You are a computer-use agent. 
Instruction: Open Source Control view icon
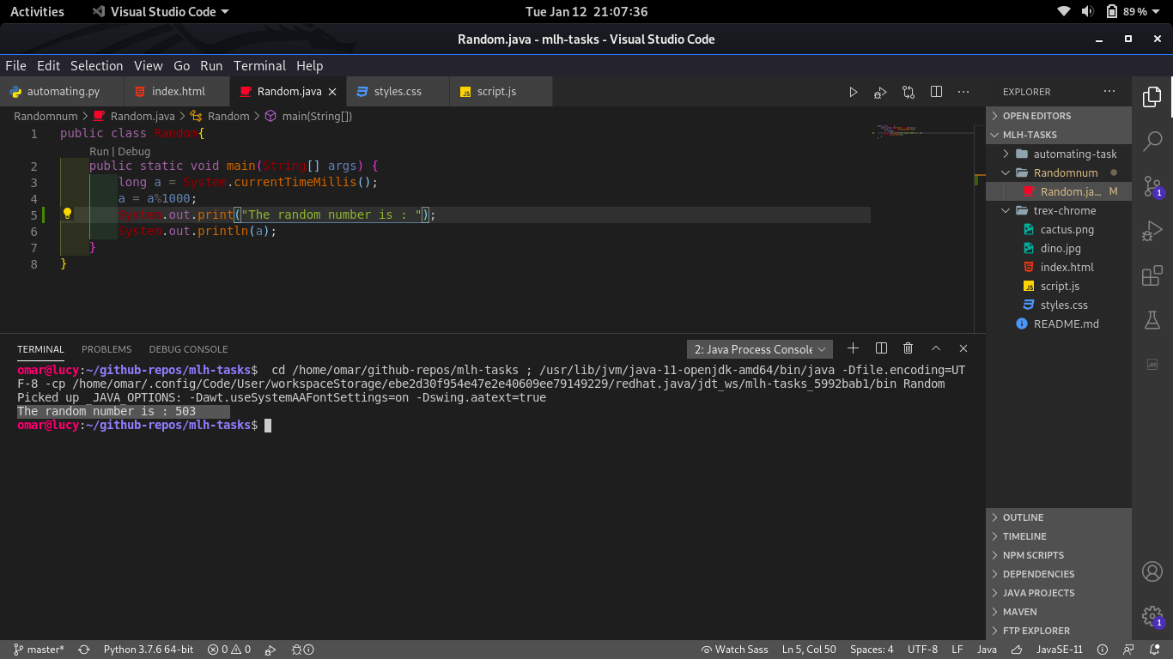click(x=1152, y=186)
